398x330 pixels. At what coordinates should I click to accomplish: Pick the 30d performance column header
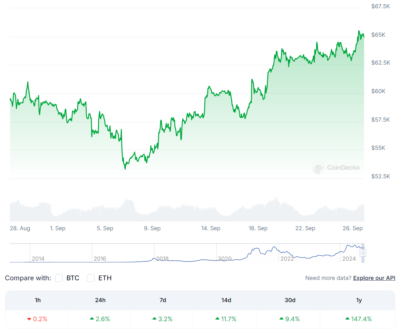(x=290, y=300)
